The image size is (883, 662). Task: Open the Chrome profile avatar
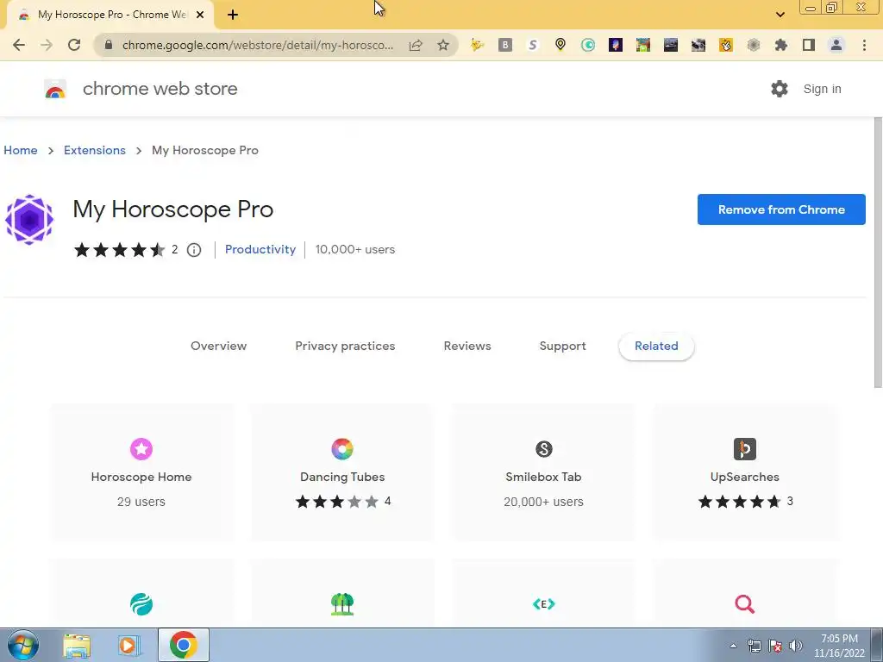tap(836, 45)
